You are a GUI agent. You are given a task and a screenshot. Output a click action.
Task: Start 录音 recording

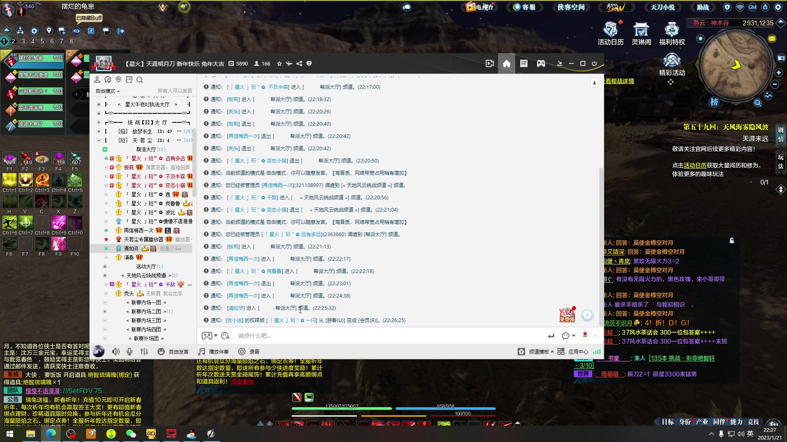click(x=249, y=352)
